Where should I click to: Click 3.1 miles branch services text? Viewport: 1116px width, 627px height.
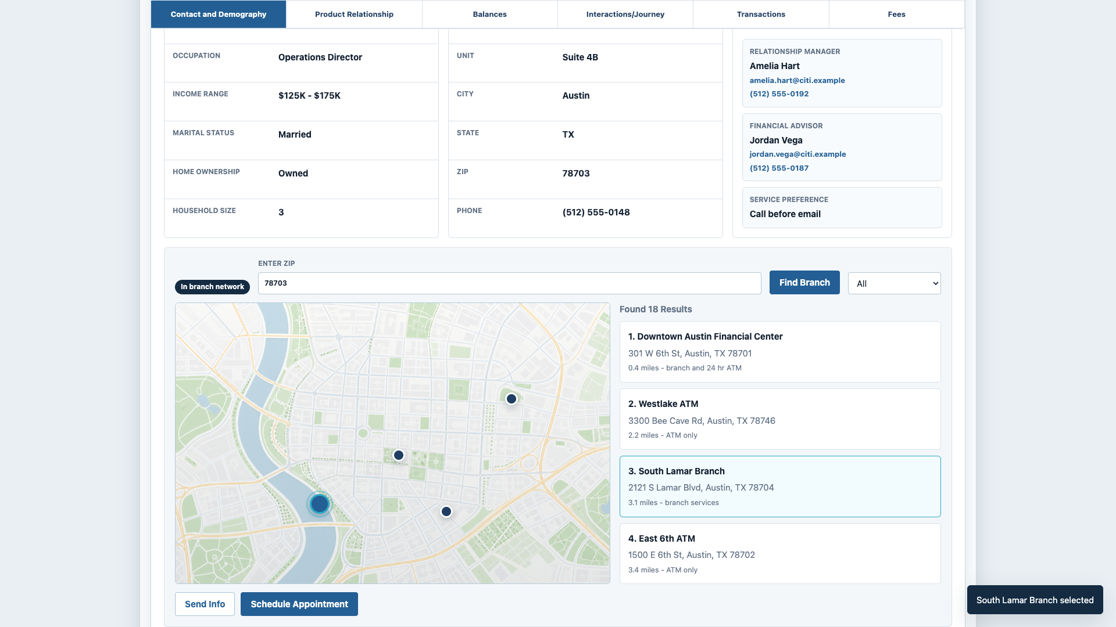tap(673, 502)
